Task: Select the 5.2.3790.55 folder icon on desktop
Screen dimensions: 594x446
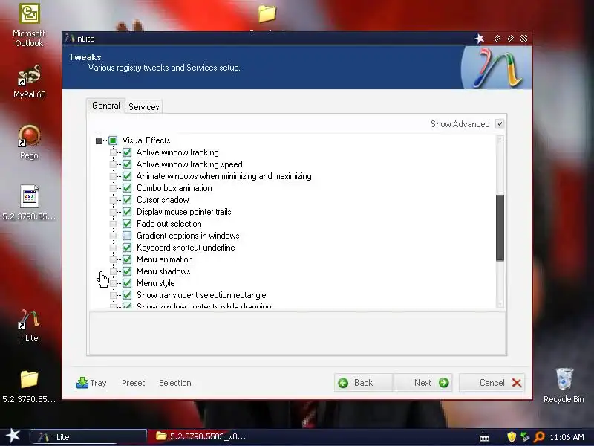Action: (29, 386)
